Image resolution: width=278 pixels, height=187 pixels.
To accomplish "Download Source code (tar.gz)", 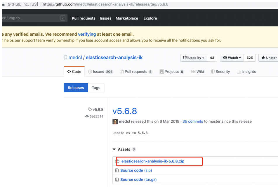I will 138,179.
